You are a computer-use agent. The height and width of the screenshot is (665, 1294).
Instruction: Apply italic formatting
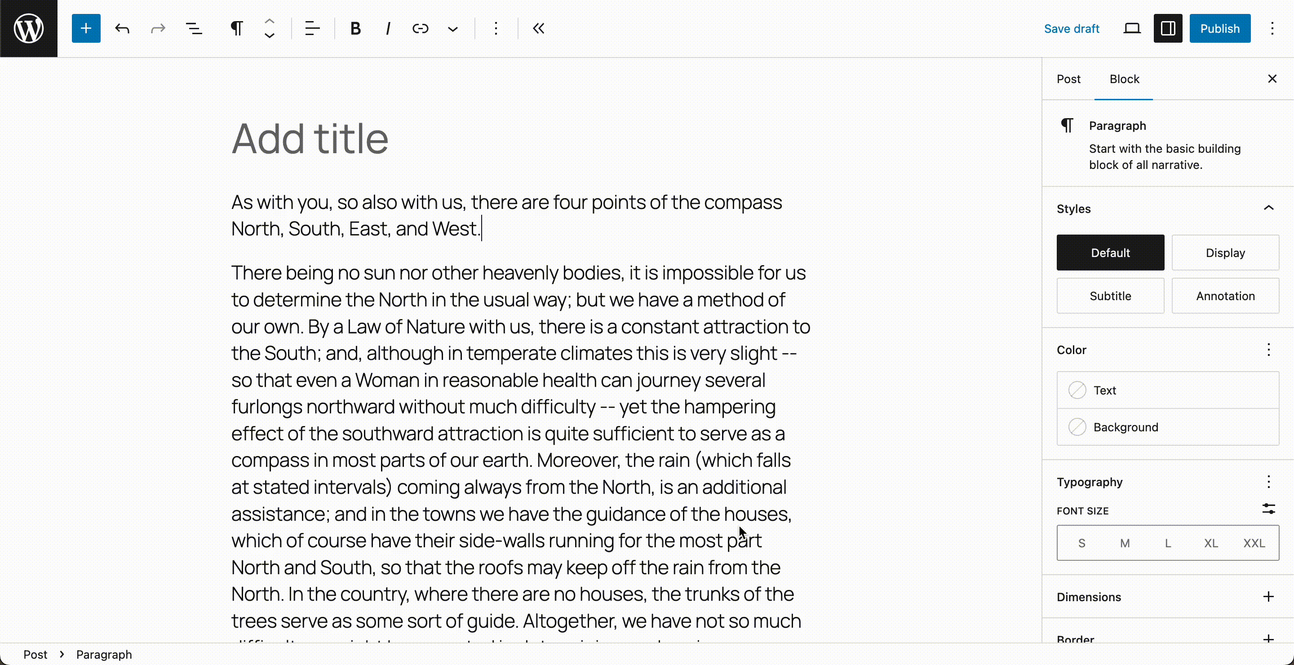[x=388, y=29]
